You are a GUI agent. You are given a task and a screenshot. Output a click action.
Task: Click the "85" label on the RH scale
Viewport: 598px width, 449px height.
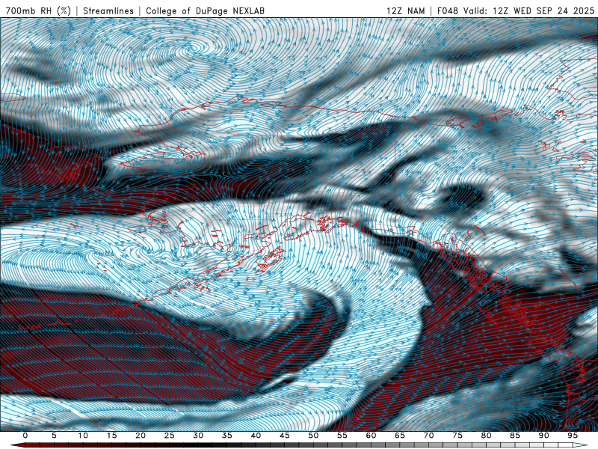click(x=515, y=436)
